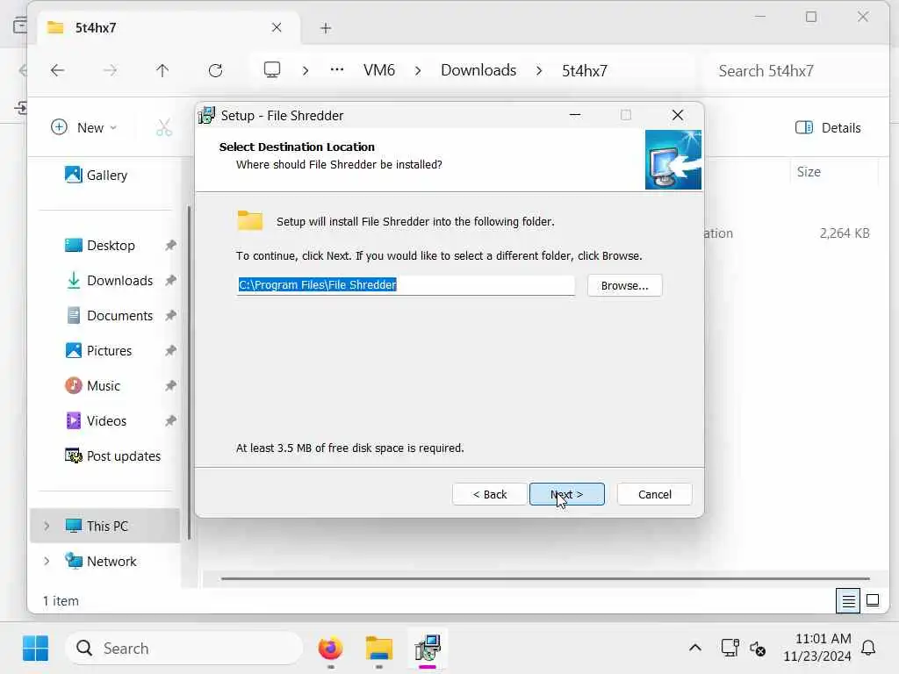Open the clock and date panel
This screenshot has width=899, height=674.
[x=817, y=648]
